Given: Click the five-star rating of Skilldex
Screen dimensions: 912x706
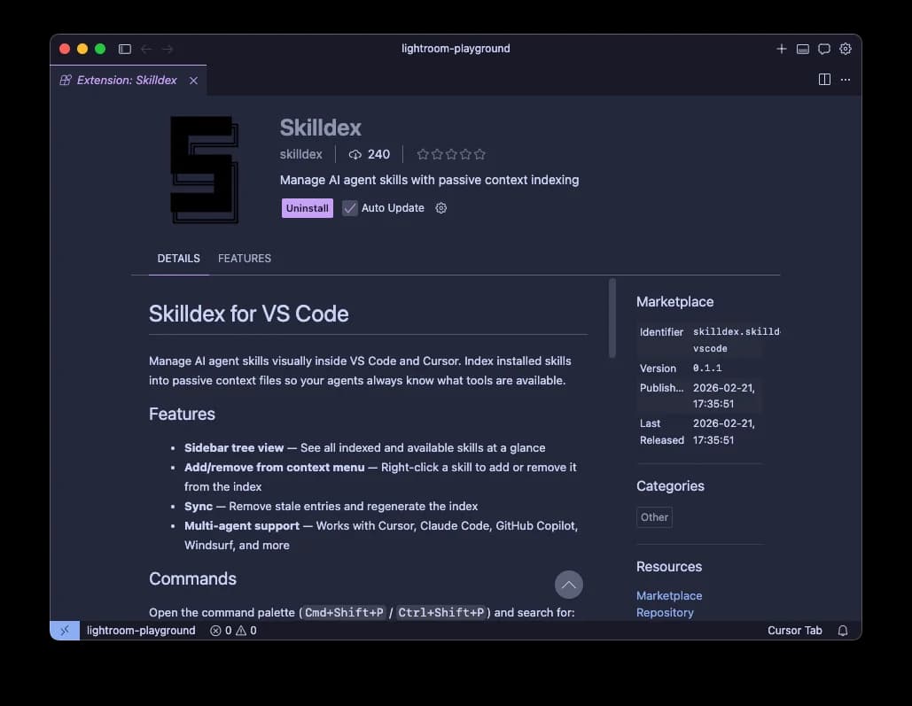Looking at the screenshot, I should tap(451, 154).
